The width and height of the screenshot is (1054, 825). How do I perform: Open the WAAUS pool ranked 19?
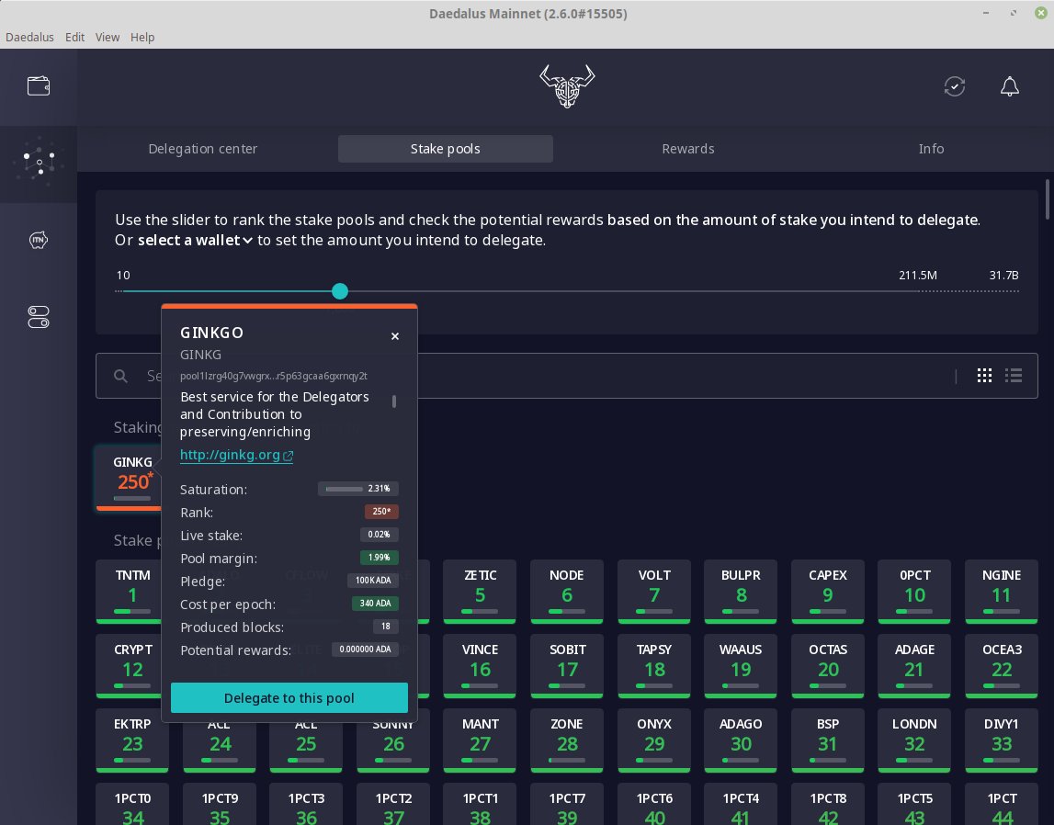pyautogui.click(x=741, y=666)
